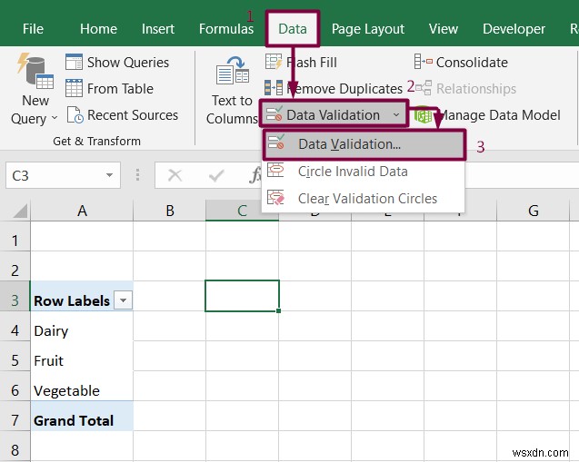
Task: Open the File tab
Action: (x=33, y=29)
